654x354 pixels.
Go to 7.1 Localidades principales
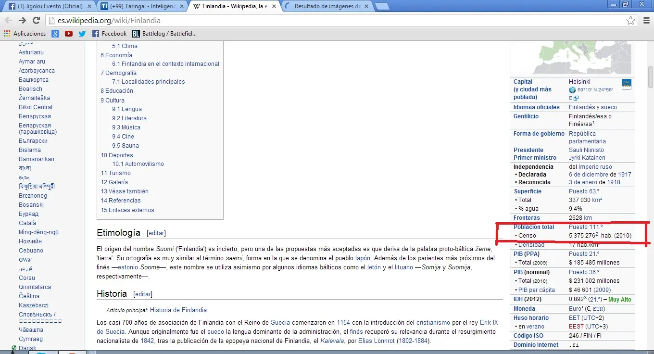(148, 82)
